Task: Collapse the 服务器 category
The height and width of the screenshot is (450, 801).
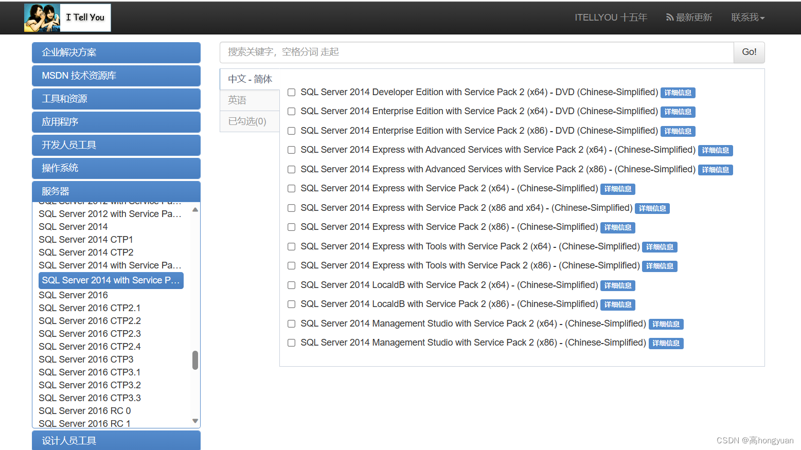Action: pos(116,191)
